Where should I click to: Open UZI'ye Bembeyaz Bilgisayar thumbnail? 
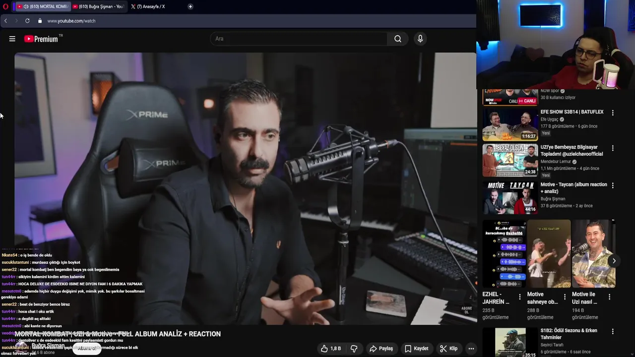[x=510, y=160]
